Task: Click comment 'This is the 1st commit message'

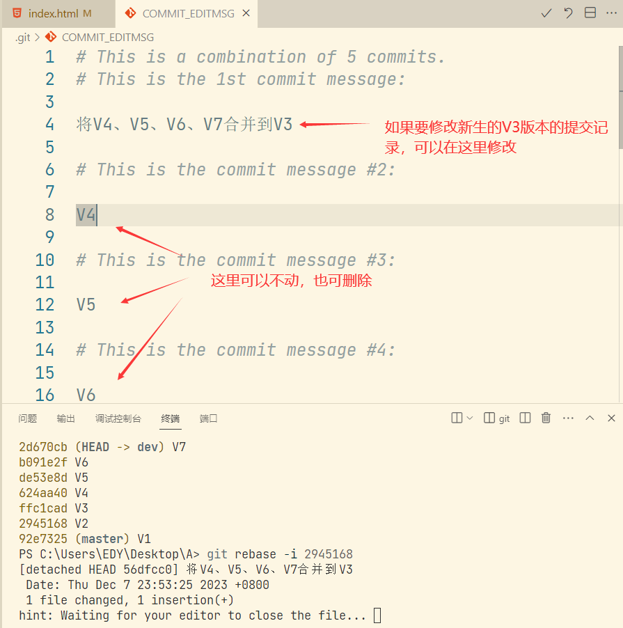Action: [x=241, y=79]
